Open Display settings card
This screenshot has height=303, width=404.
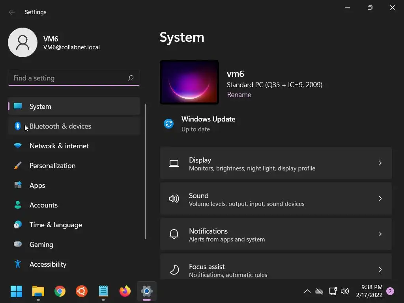click(x=276, y=163)
